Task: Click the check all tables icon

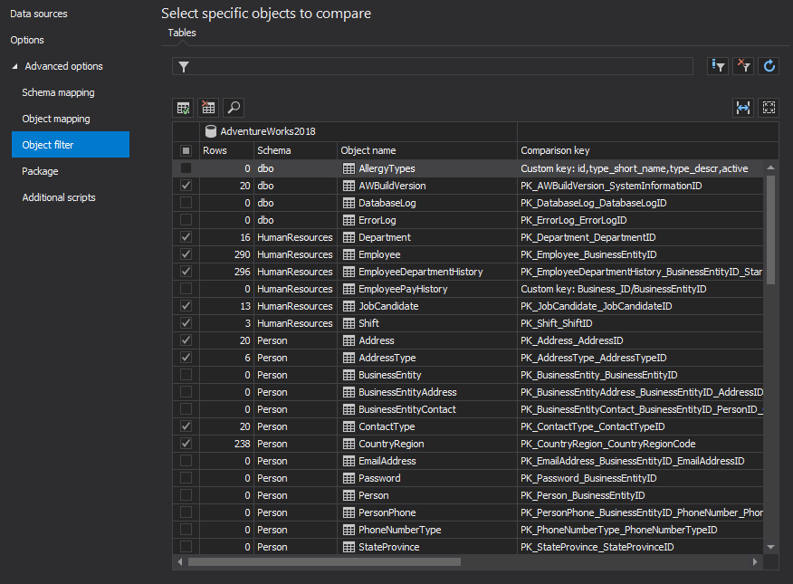Action: [x=184, y=108]
